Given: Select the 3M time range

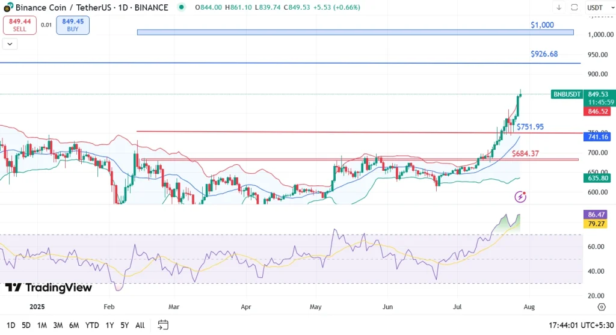Looking at the screenshot, I should tap(58, 325).
